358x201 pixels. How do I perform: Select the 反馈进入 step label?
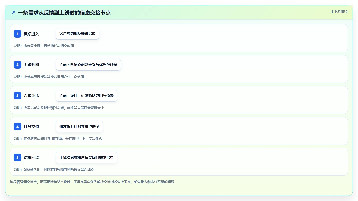[31, 34]
